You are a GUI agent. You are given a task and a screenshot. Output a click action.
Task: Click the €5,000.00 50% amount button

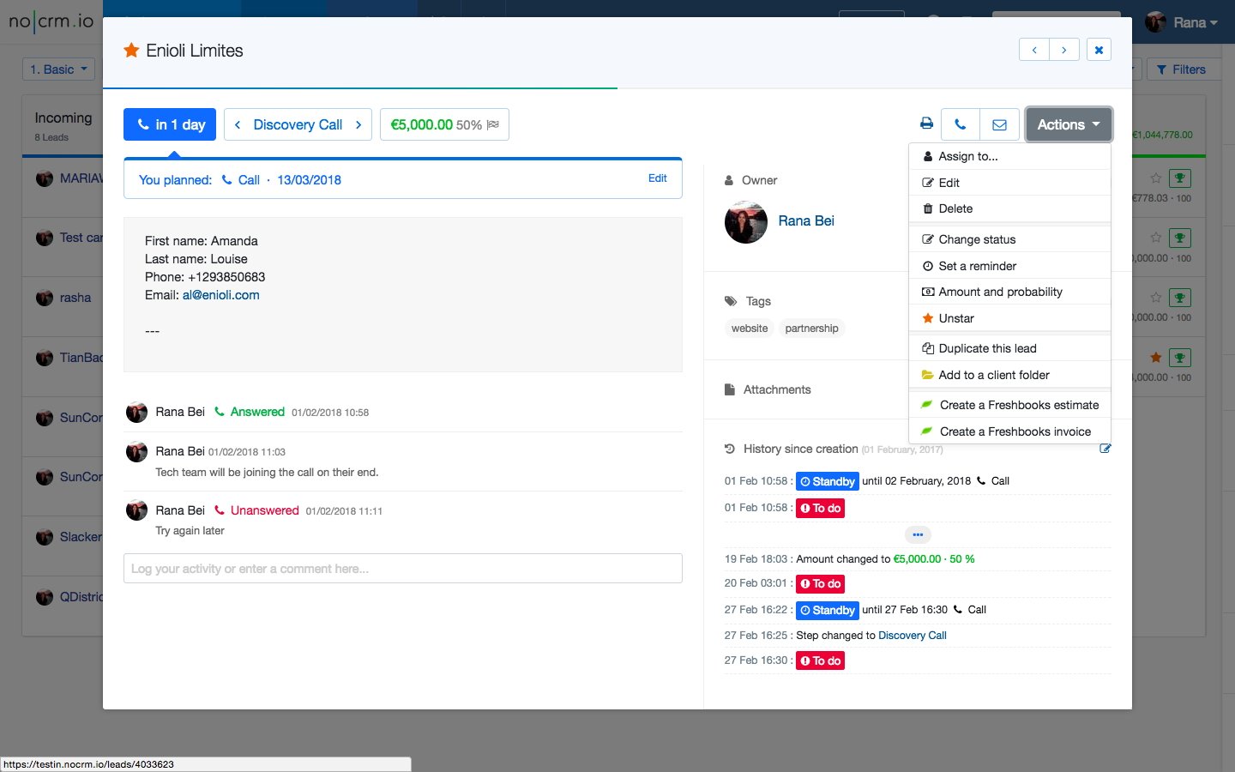click(444, 124)
